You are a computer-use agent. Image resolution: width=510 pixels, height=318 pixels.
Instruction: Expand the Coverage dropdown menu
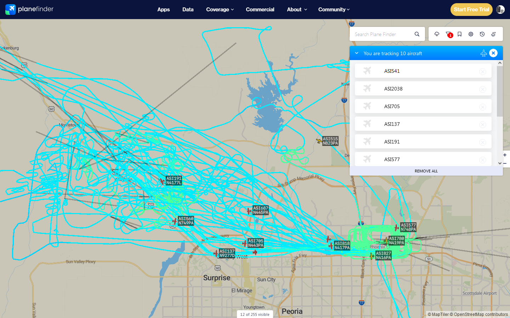(x=220, y=10)
